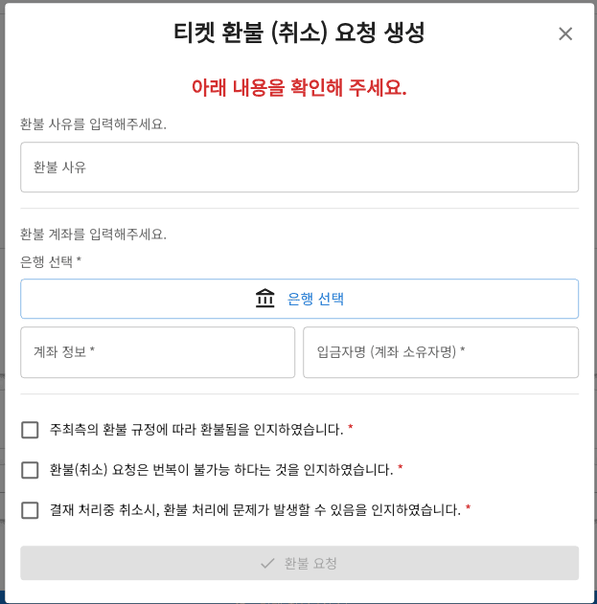Click the 은행 선택 blue link text

(x=315, y=299)
